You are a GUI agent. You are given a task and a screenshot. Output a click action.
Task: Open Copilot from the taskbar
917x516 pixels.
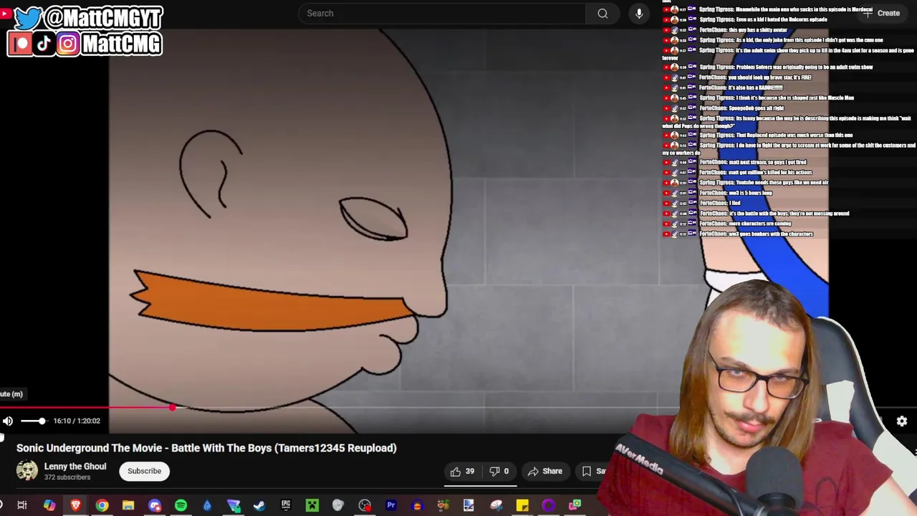tap(49, 505)
